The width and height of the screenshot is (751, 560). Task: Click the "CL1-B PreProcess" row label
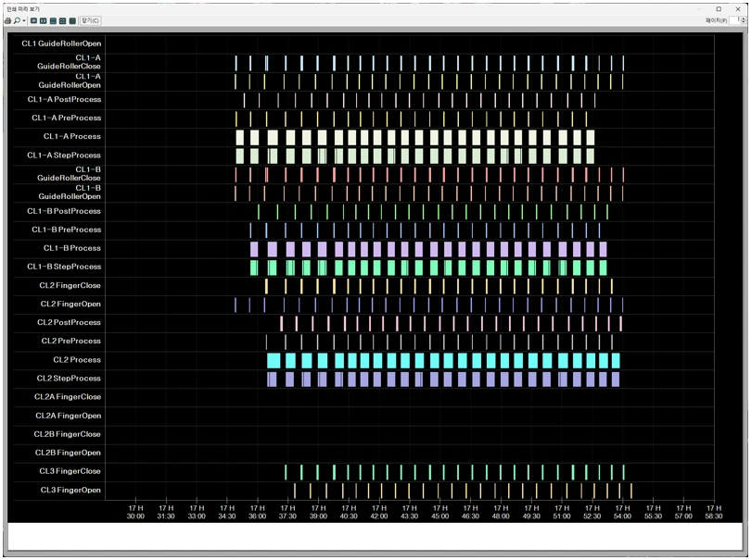pos(67,230)
